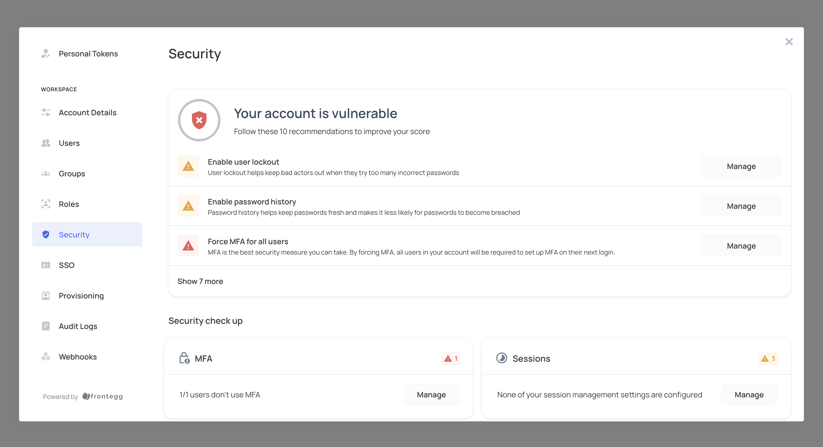Viewport: 823px width, 447px height.
Task: Close the settings dialog with X
Action: tap(789, 42)
